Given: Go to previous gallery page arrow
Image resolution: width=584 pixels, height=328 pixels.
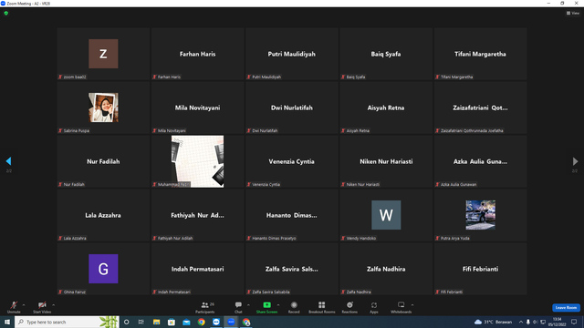Looking at the screenshot, I should coord(8,161).
